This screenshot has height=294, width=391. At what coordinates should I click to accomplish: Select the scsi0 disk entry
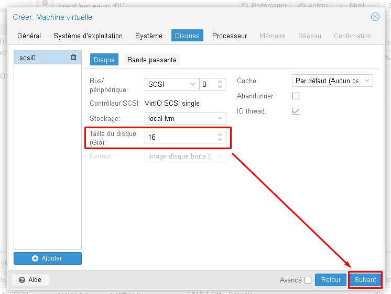tap(48, 58)
